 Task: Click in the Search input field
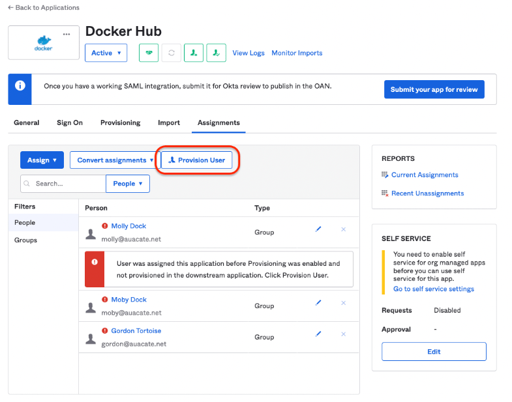click(x=63, y=183)
